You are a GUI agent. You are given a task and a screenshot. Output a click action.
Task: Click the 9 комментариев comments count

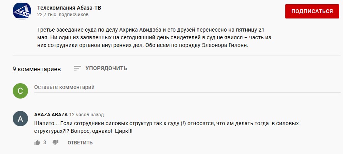coord(37,69)
